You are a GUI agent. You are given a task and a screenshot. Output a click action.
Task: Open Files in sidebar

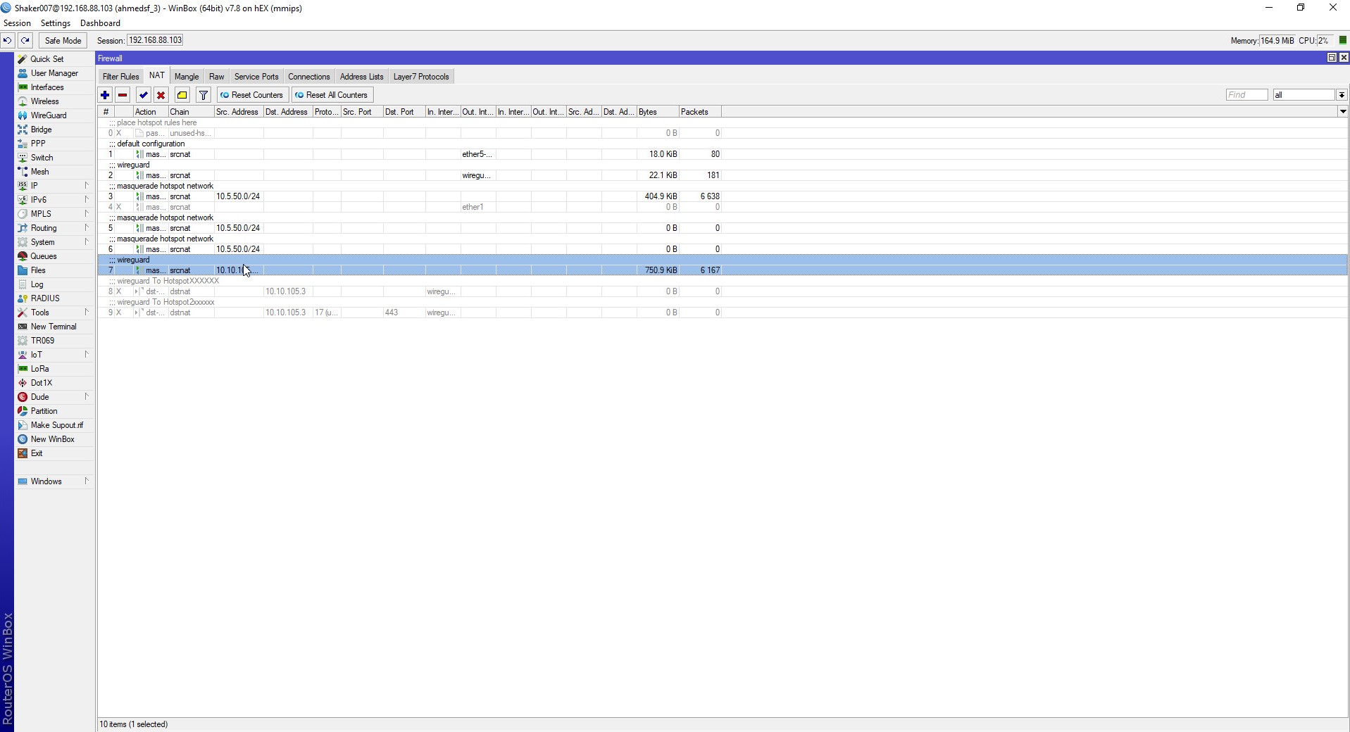pos(55,270)
